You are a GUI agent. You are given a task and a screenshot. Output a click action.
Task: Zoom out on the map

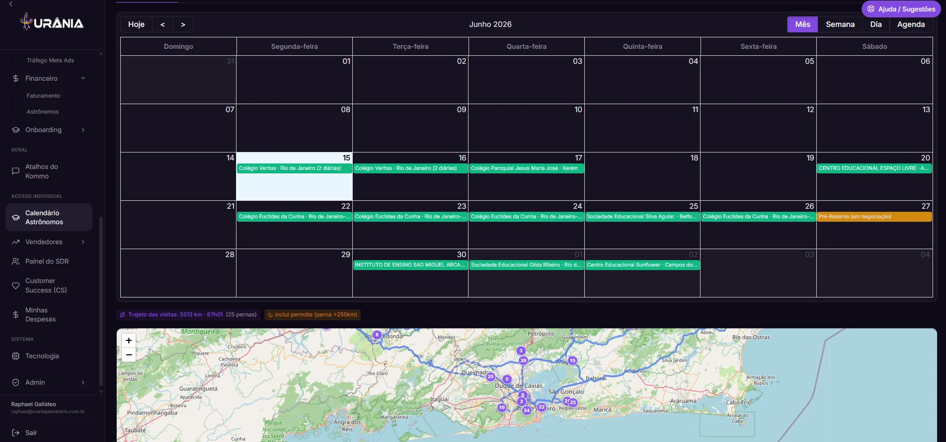click(129, 354)
